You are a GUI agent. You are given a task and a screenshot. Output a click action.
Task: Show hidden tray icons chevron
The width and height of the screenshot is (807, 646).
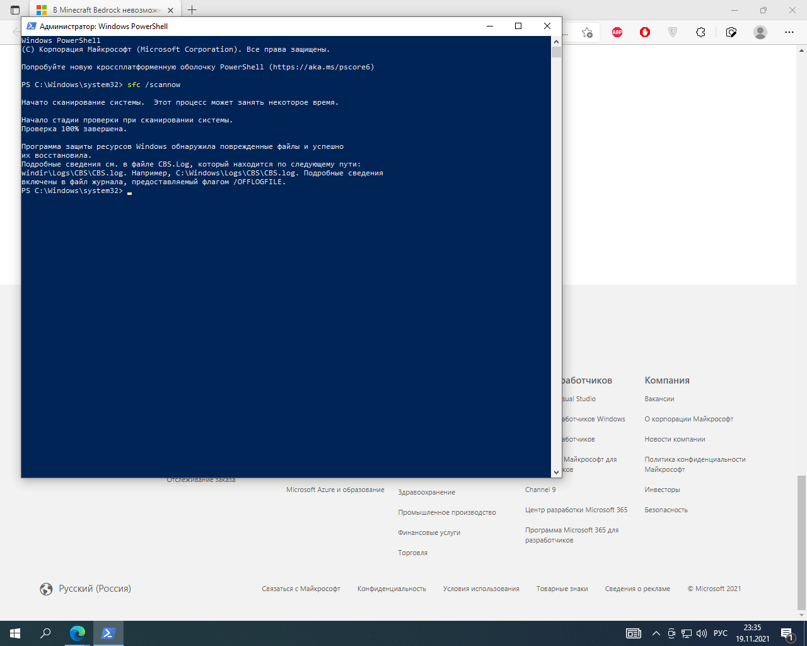[656, 633]
